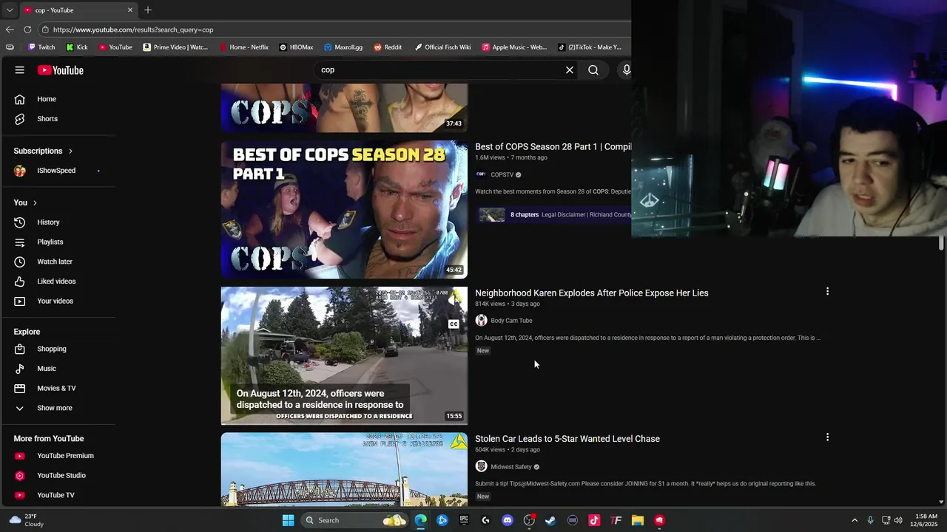The image size is (947, 532).
Task: Click the YouTube logo
Action: (x=61, y=70)
